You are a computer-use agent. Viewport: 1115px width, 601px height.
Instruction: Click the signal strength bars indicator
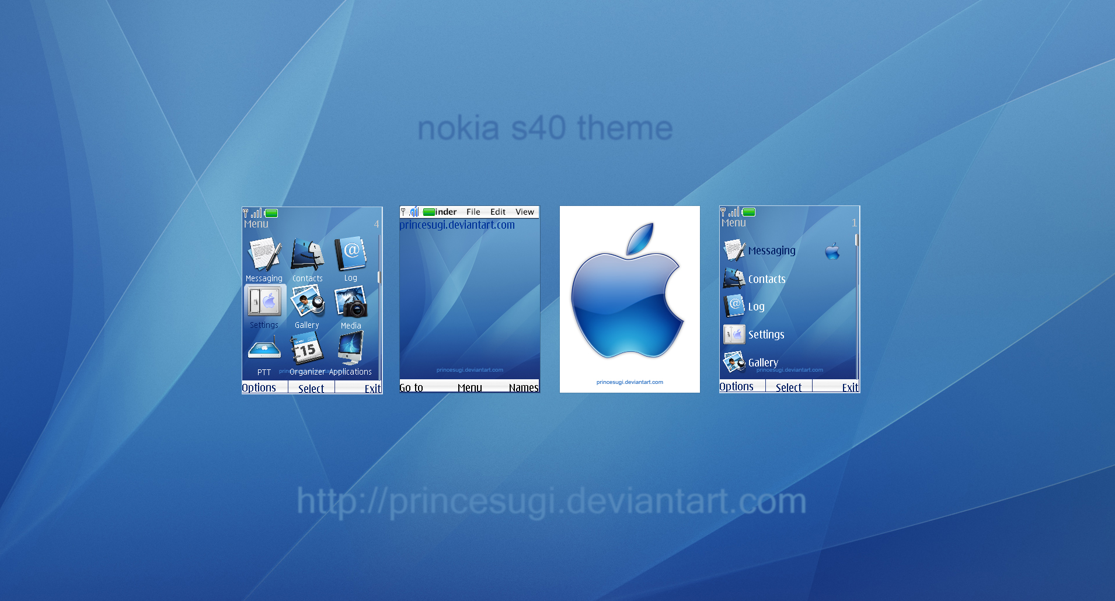click(x=255, y=214)
